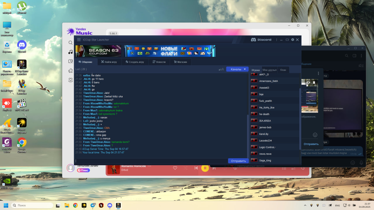The height and width of the screenshot is (210, 374).
Task: Select player ISA.KRISA in the list
Action: pyautogui.click(x=275, y=121)
